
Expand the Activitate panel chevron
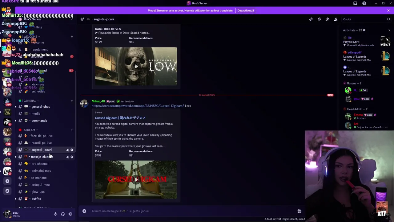coord(389,30)
